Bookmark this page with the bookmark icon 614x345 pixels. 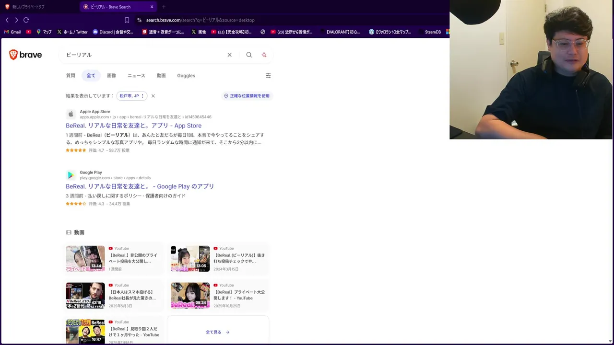[127, 20]
